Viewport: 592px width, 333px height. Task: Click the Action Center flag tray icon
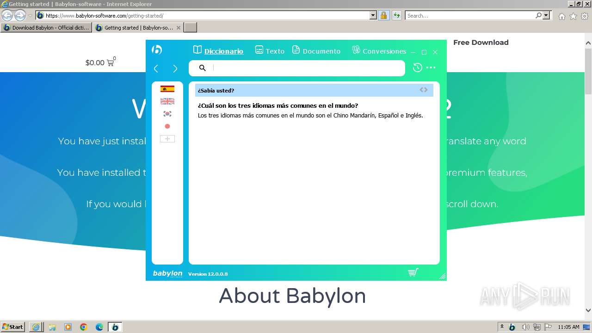click(548, 327)
